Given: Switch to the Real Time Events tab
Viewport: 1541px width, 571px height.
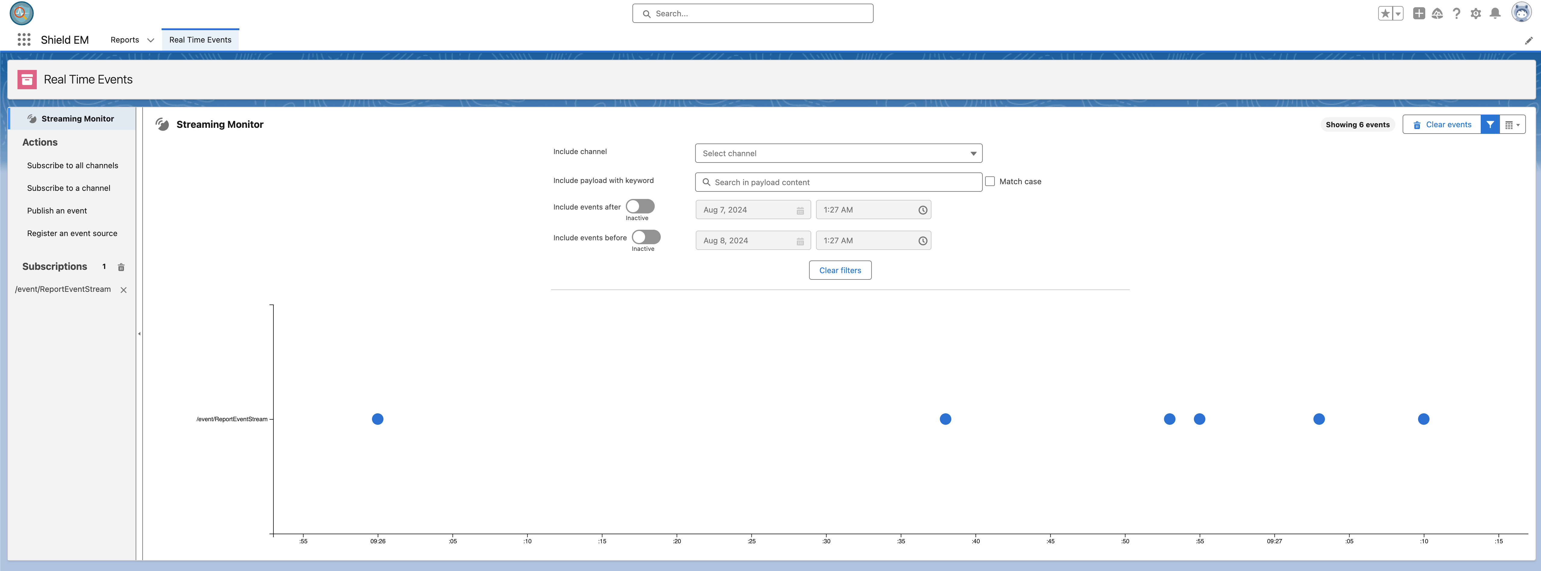Looking at the screenshot, I should pos(200,39).
